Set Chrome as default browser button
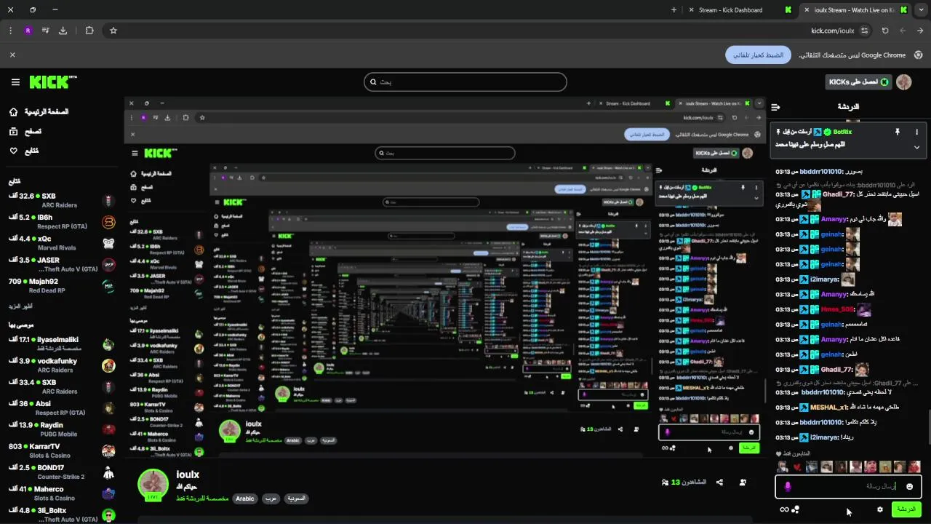The width and height of the screenshot is (931, 524). [x=758, y=55]
